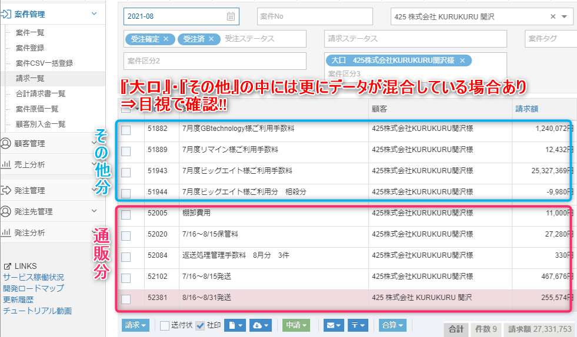The width and height of the screenshot is (577, 337).
Task: Collapse the 案件管理 menu chevron
Action: click(x=94, y=14)
